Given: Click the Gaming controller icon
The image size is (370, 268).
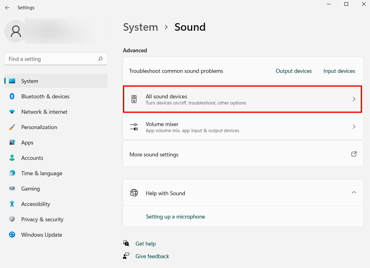Looking at the screenshot, I should [x=12, y=189].
